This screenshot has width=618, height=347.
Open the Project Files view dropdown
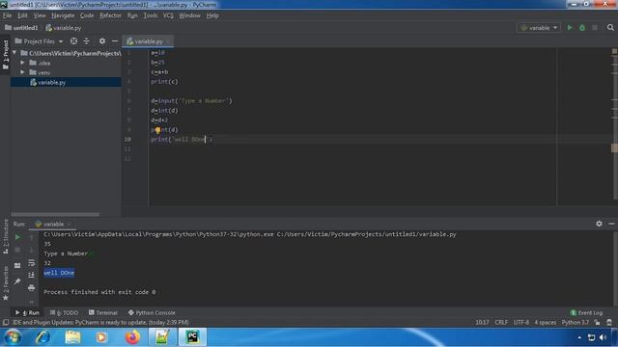pyautogui.click(x=39, y=40)
